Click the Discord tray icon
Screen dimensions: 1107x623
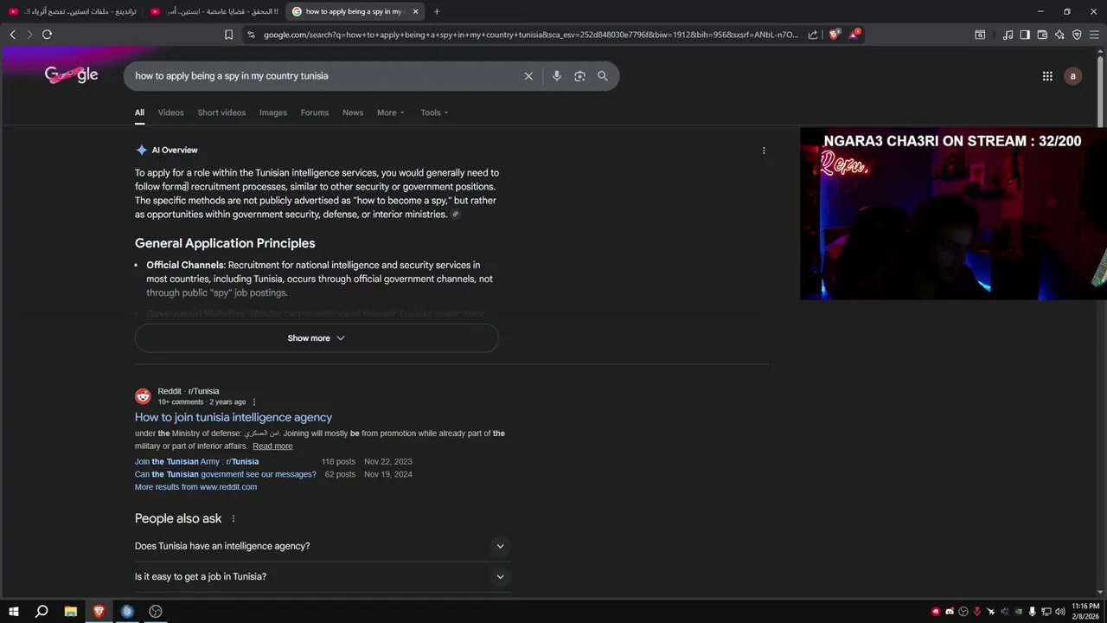(x=950, y=612)
